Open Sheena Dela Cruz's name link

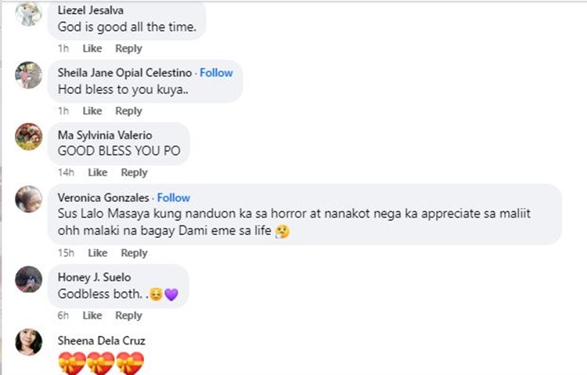pos(102,341)
